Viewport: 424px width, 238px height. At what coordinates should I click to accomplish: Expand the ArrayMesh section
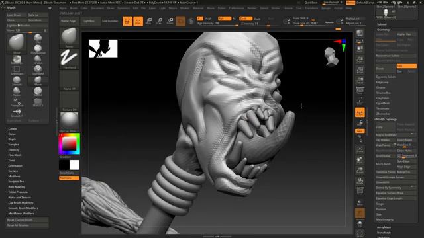[x=384, y=227]
